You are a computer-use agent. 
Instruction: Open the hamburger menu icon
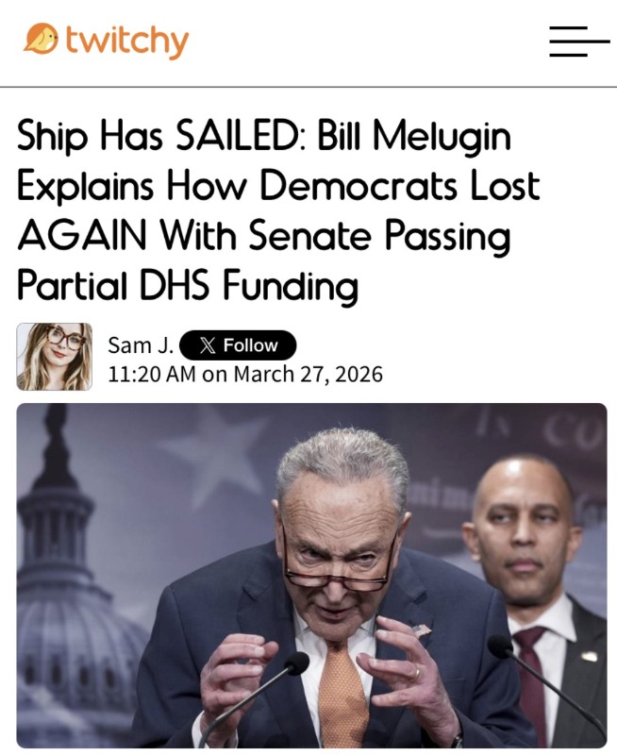[x=579, y=42]
